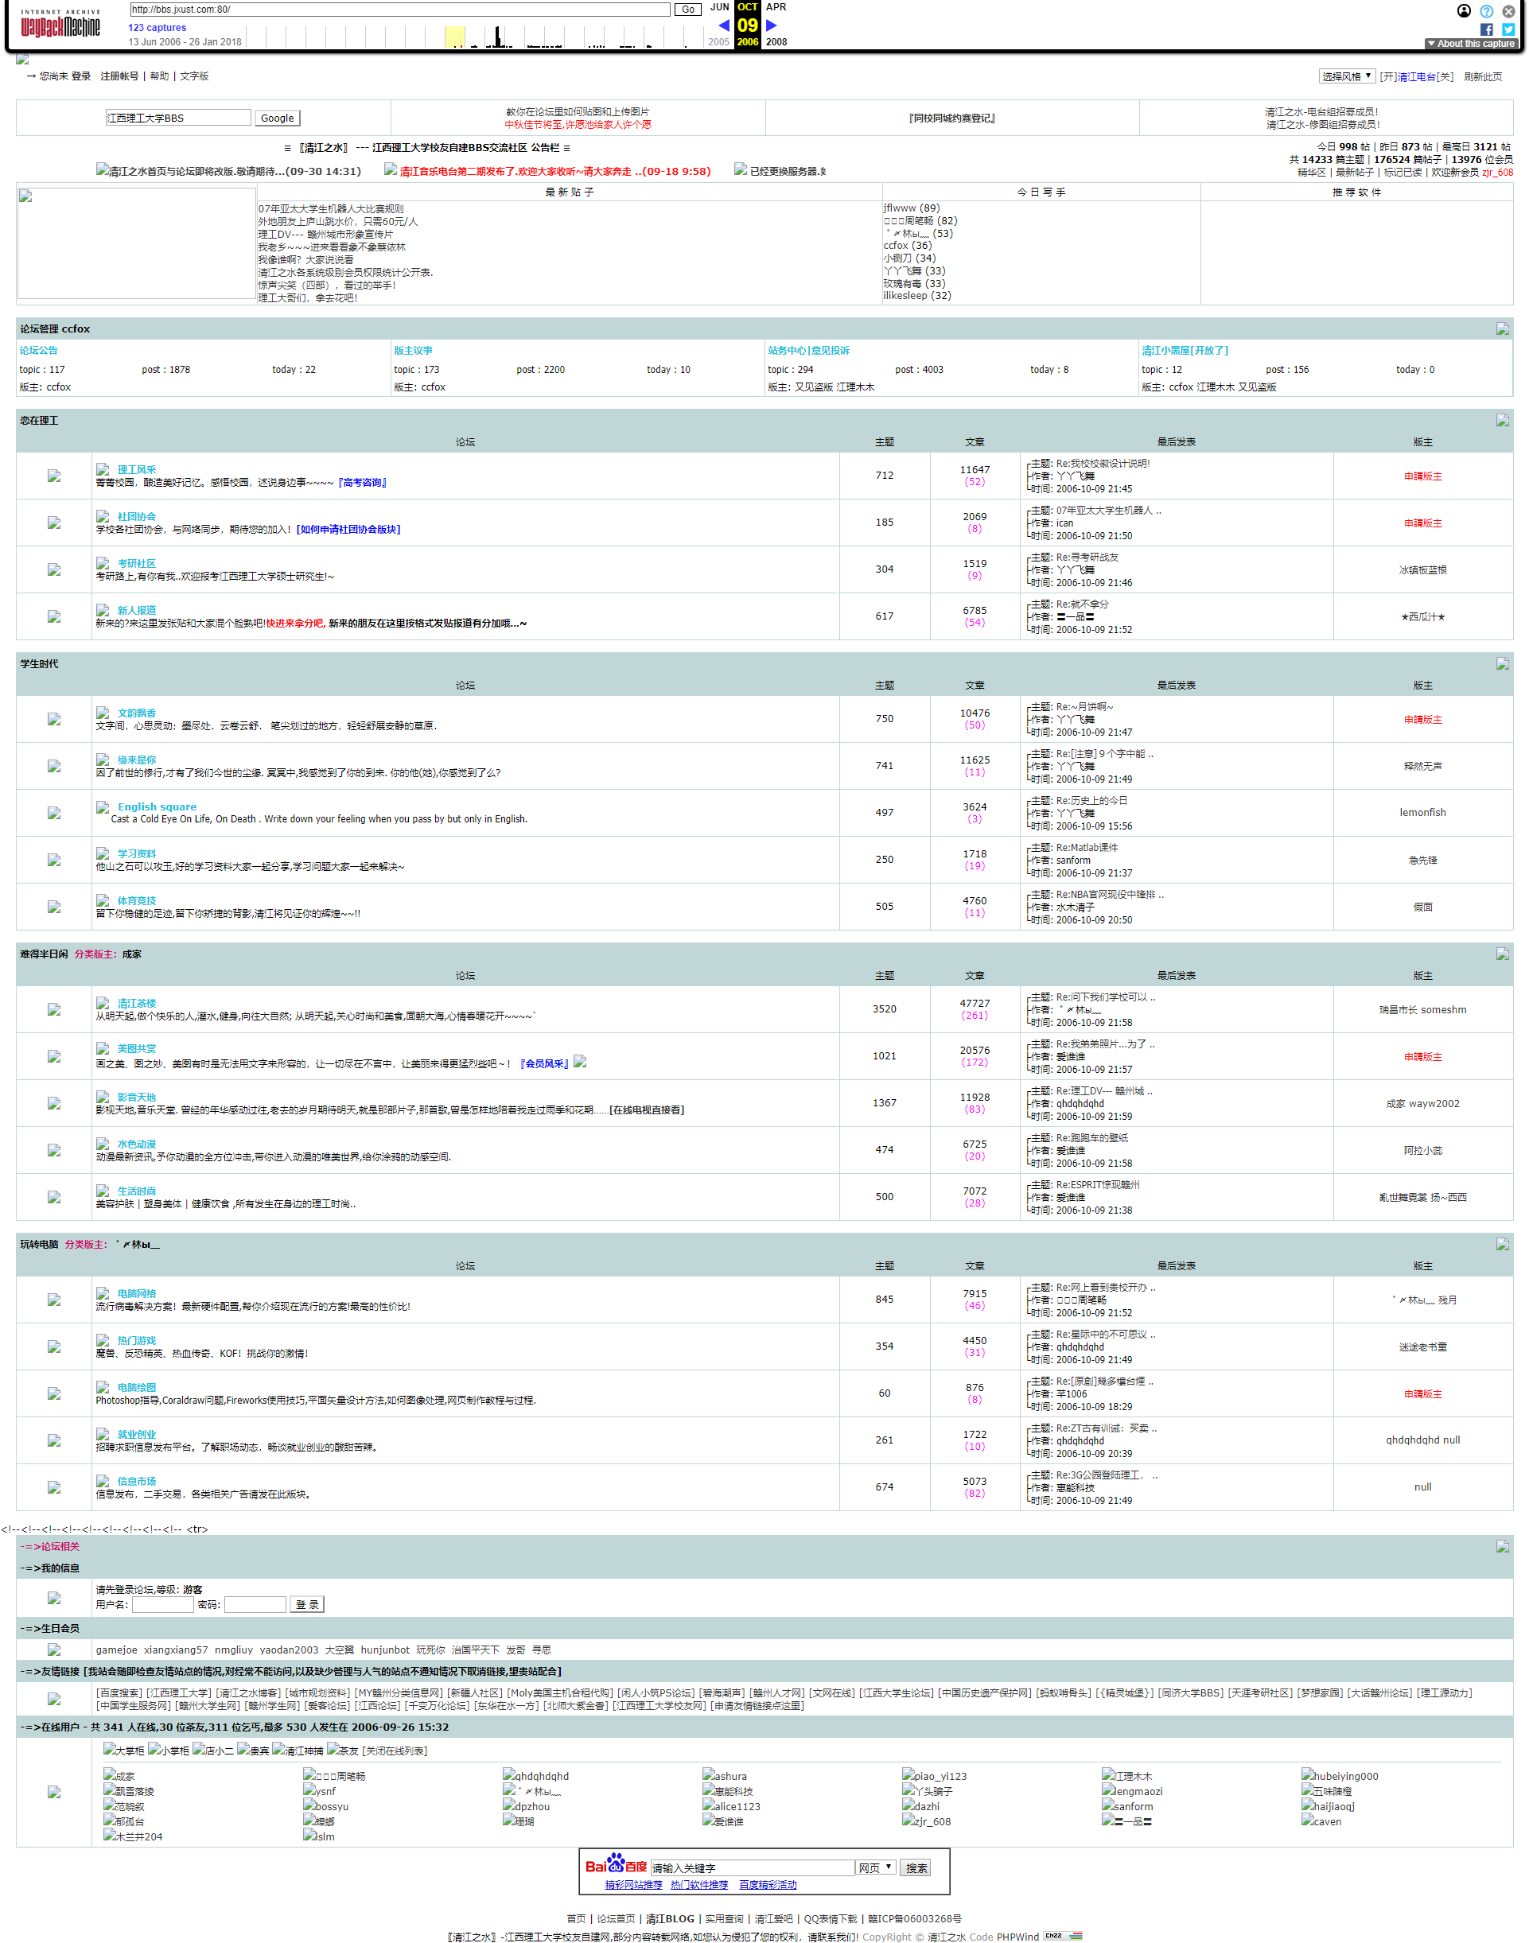Screen dimensions: 1529x1943
Task: Click icon beside 文韵飘香 forum name
Action: point(103,713)
